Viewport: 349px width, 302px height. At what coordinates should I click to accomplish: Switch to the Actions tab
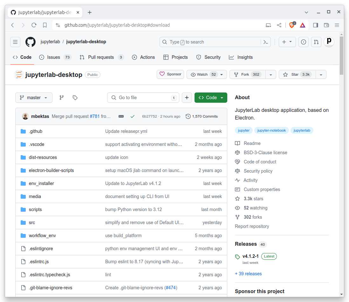143,57
